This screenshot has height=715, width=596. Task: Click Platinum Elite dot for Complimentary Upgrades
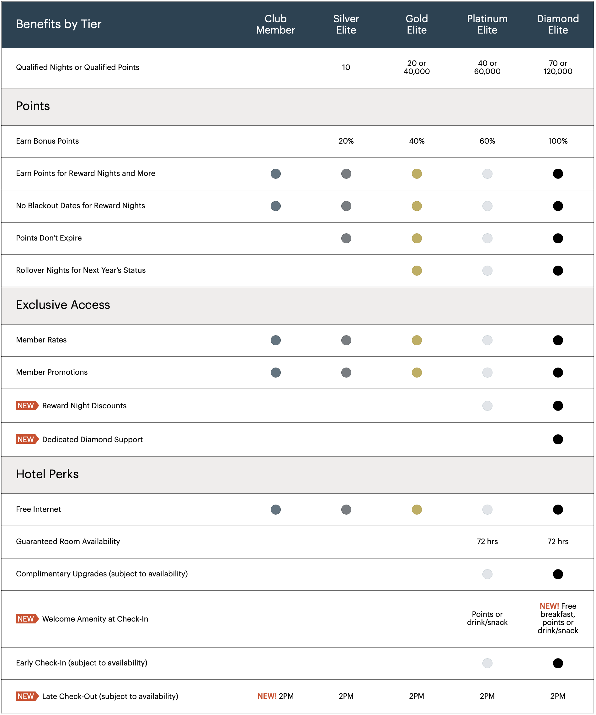[487, 575]
